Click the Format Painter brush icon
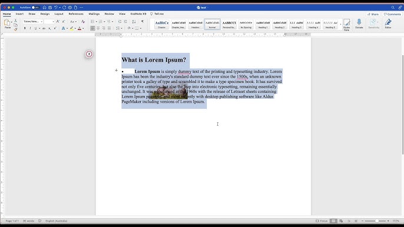This screenshot has height=227, width=404. [16, 29]
